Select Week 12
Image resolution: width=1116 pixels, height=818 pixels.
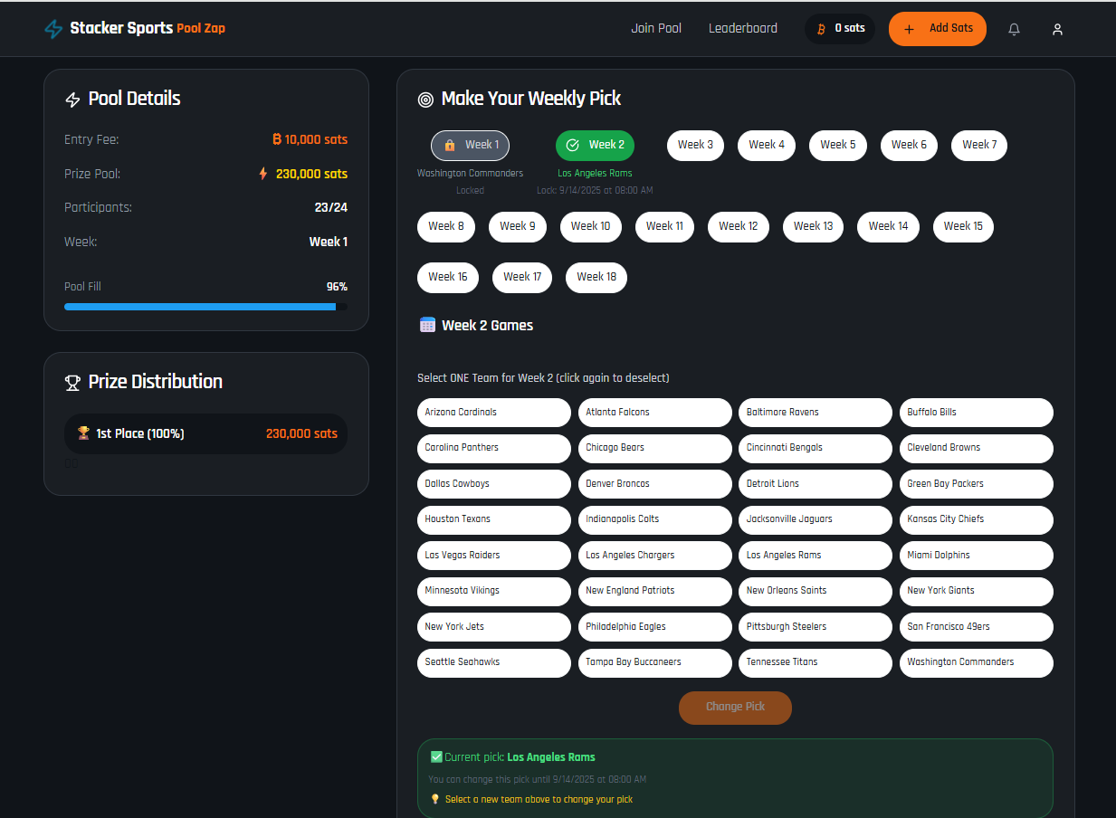[739, 226]
